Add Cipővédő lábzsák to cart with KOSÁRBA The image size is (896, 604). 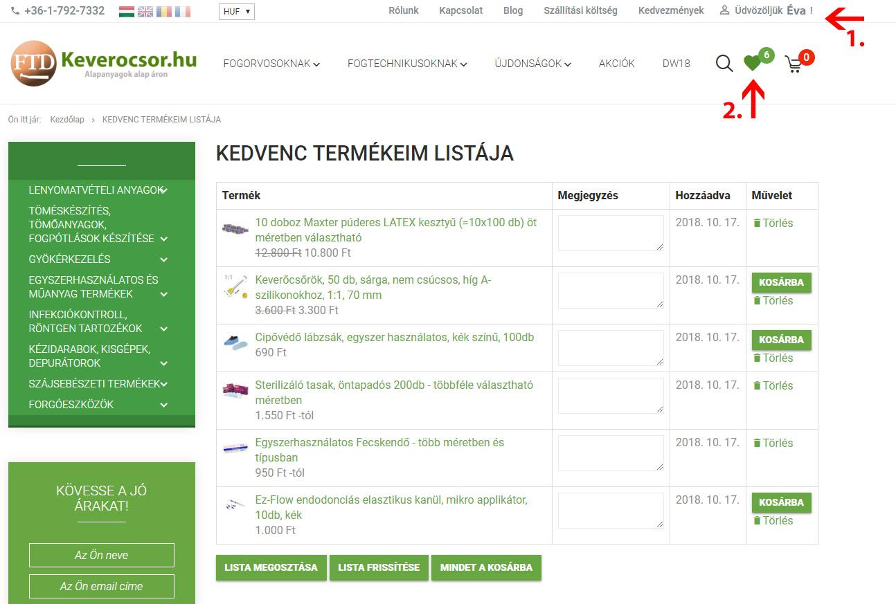tap(781, 340)
